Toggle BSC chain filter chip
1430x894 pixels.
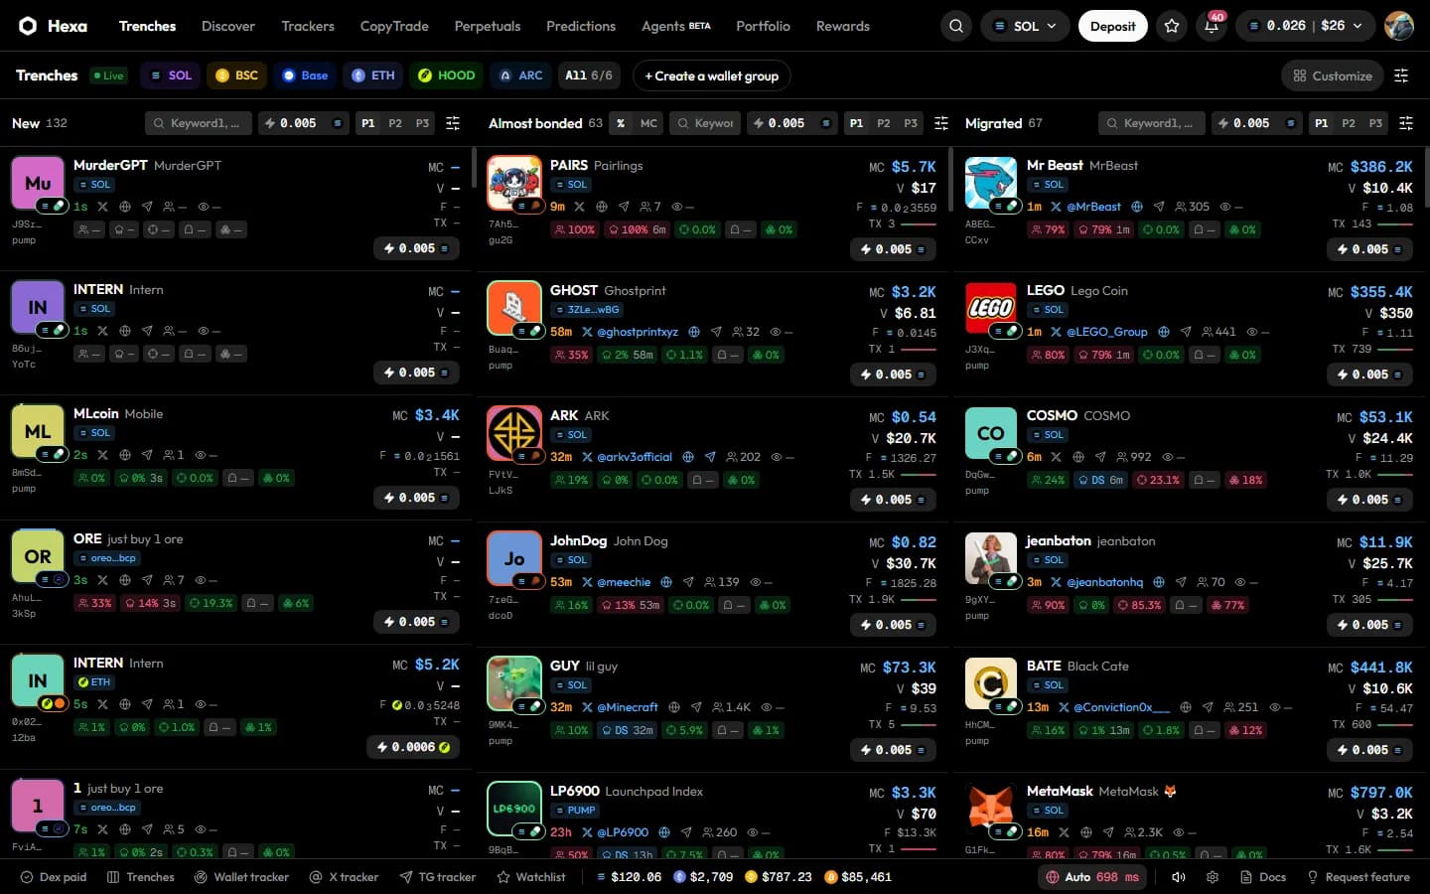(236, 75)
